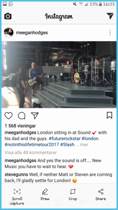Open the #Slash hashtag

(x=67, y=145)
